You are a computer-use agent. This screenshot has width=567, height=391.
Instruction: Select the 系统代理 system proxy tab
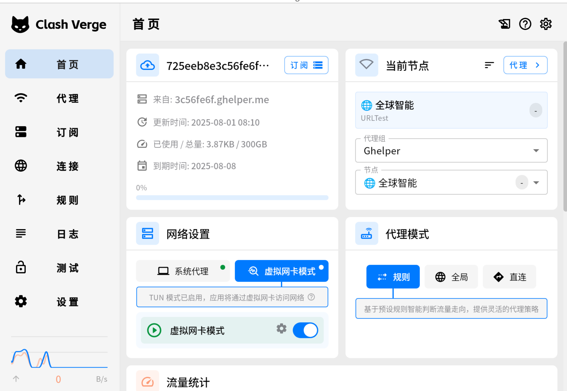coord(183,271)
